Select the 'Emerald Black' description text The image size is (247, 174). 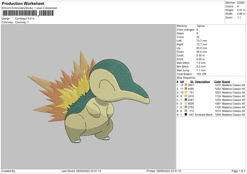click(x=204, y=114)
